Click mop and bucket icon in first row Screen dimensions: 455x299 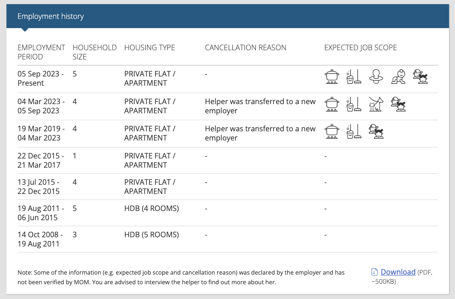(354, 76)
